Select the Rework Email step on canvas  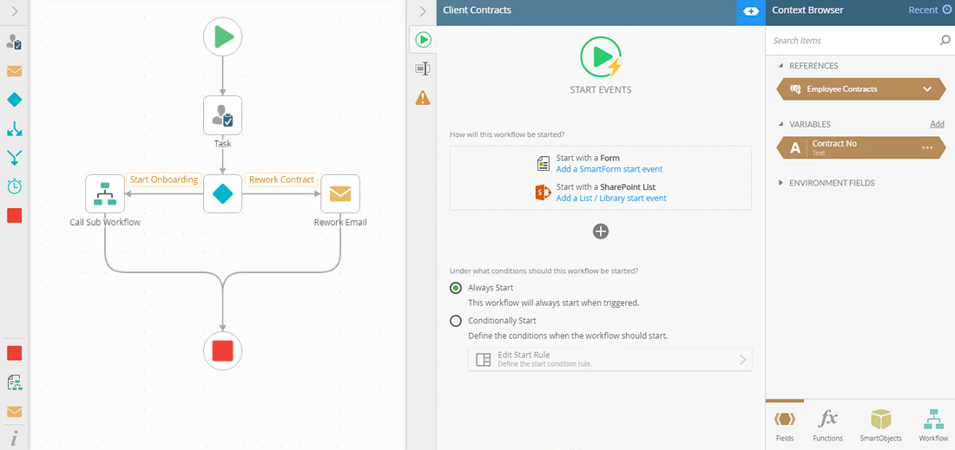340,193
